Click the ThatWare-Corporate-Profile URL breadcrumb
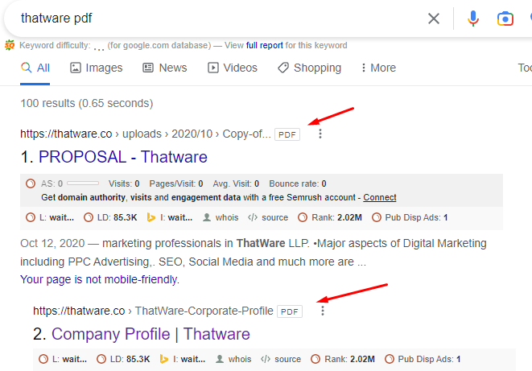The width and height of the screenshot is (532, 371). [x=153, y=311]
